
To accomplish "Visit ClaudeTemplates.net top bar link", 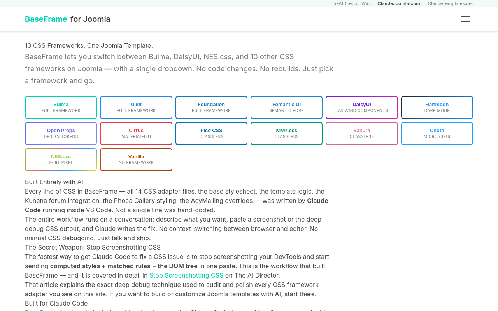I will tap(450, 3).
